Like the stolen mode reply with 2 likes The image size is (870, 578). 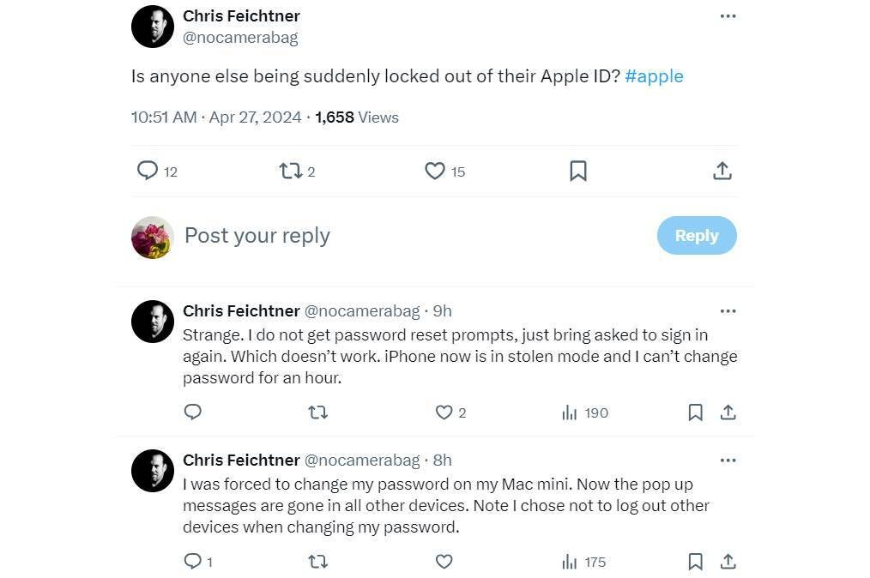pos(444,412)
